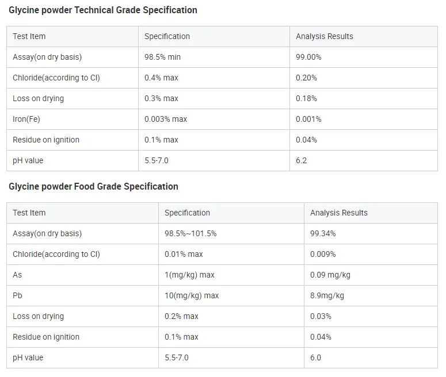Click the 0.20% chloride analysis result
The width and height of the screenshot is (446, 377).
pos(306,78)
